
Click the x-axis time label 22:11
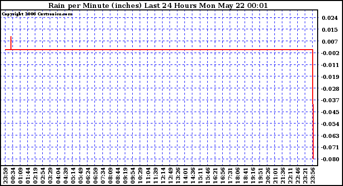(x=290, y=176)
